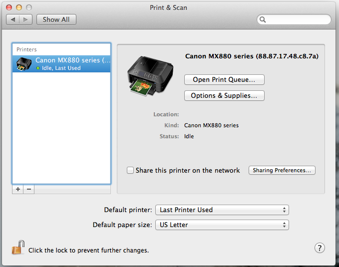
Task: Open the Default printer dropdown
Action: click(x=222, y=210)
